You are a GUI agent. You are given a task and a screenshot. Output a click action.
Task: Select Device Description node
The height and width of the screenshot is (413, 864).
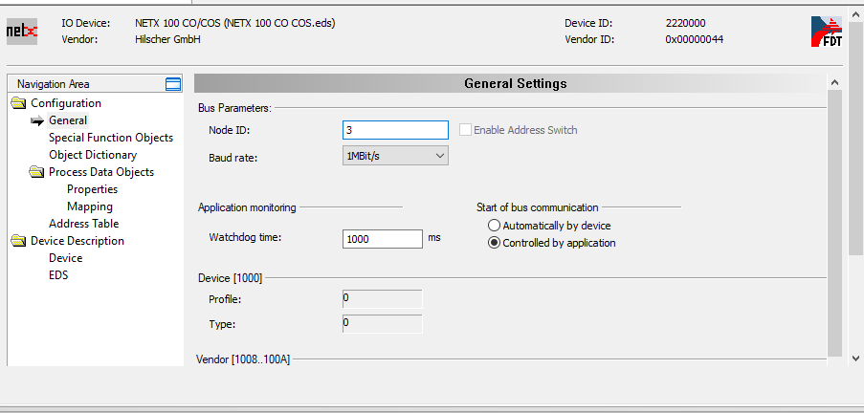click(x=78, y=241)
